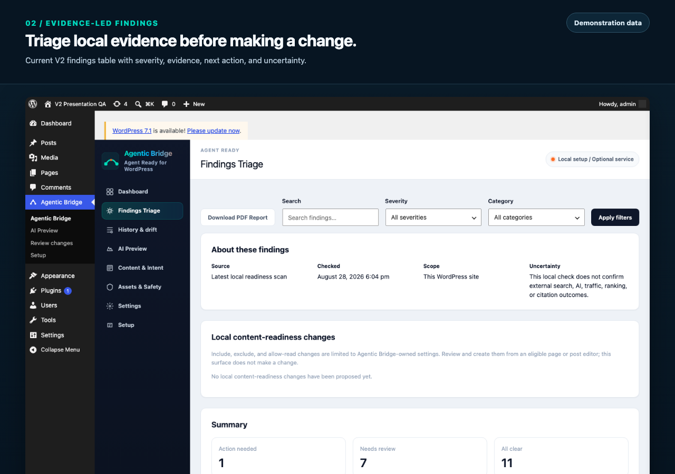Image resolution: width=675 pixels, height=474 pixels.
Task: Open the All severities dropdown
Action: point(433,218)
